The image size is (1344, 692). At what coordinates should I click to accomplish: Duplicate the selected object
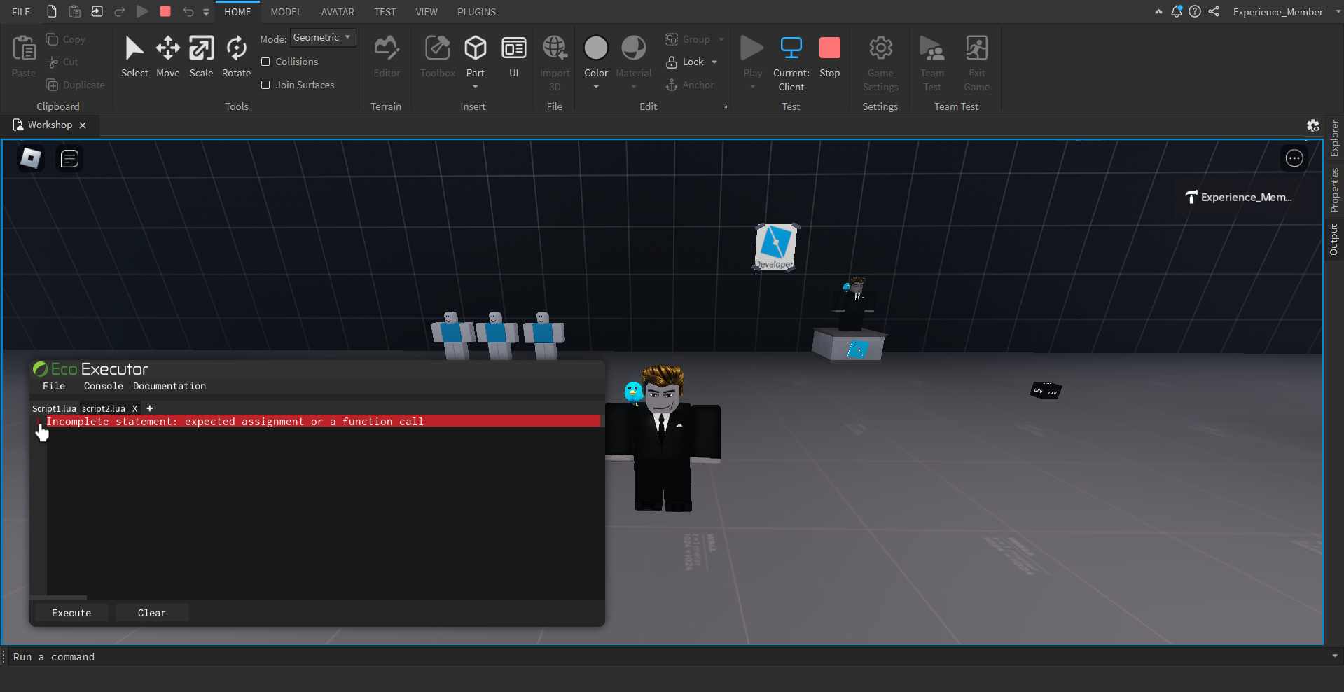coord(75,85)
